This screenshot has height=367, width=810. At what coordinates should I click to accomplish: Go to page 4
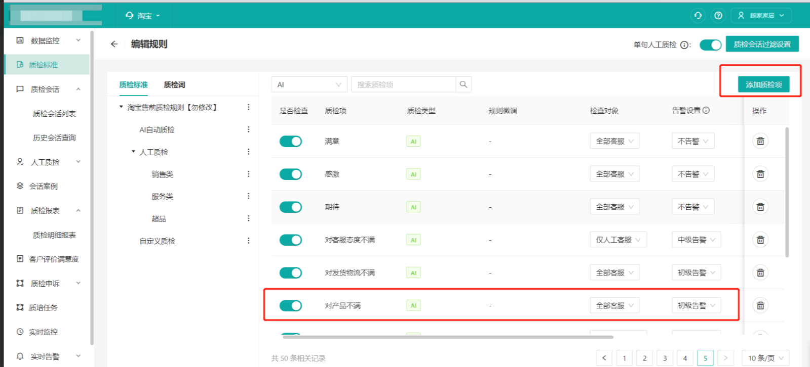(x=685, y=358)
